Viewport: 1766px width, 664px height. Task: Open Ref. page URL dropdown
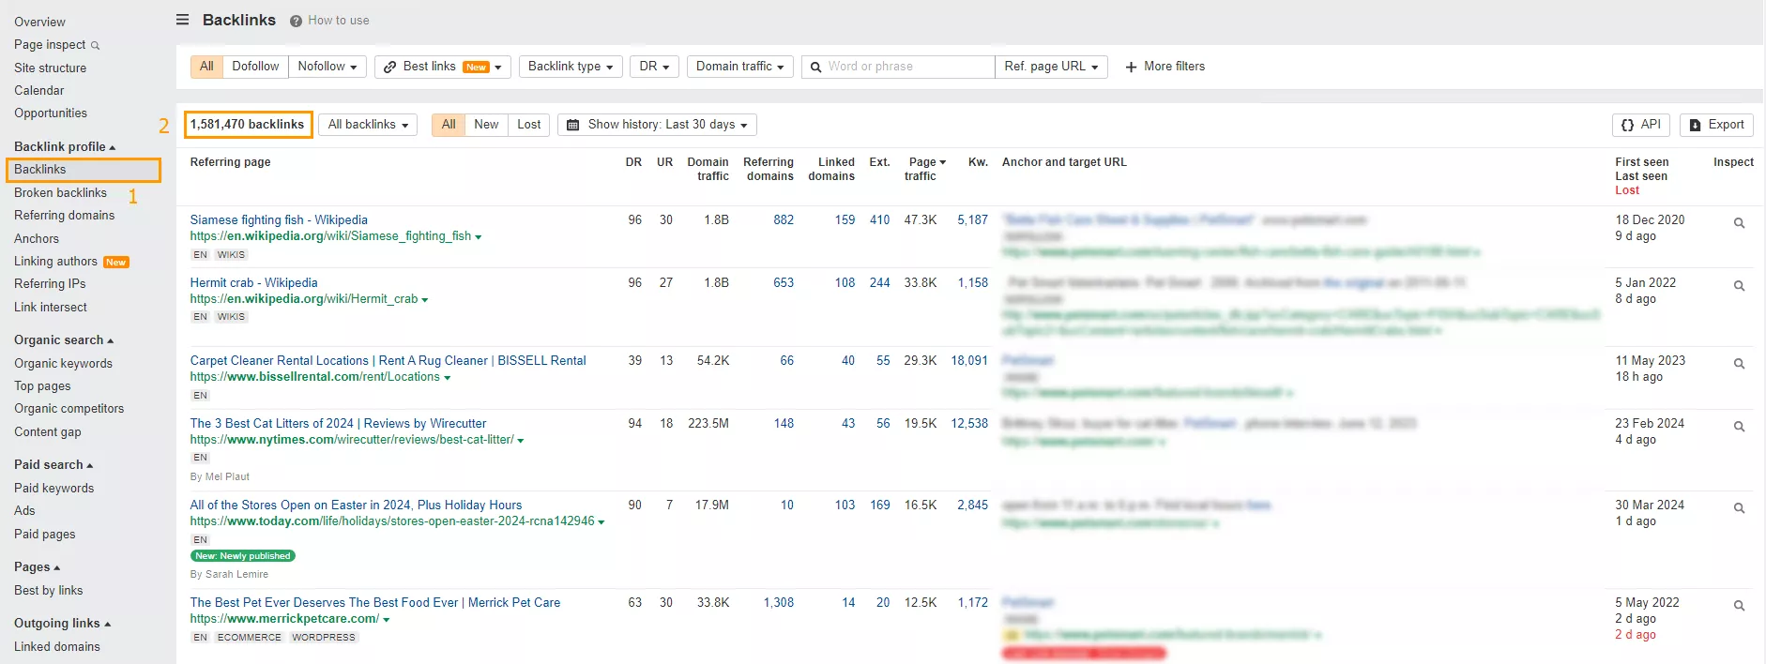(1051, 67)
